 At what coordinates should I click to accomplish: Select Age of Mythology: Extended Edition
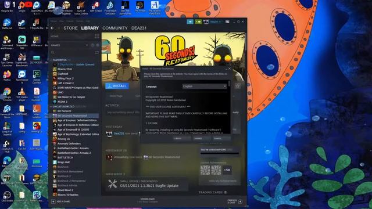coord(76,134)
